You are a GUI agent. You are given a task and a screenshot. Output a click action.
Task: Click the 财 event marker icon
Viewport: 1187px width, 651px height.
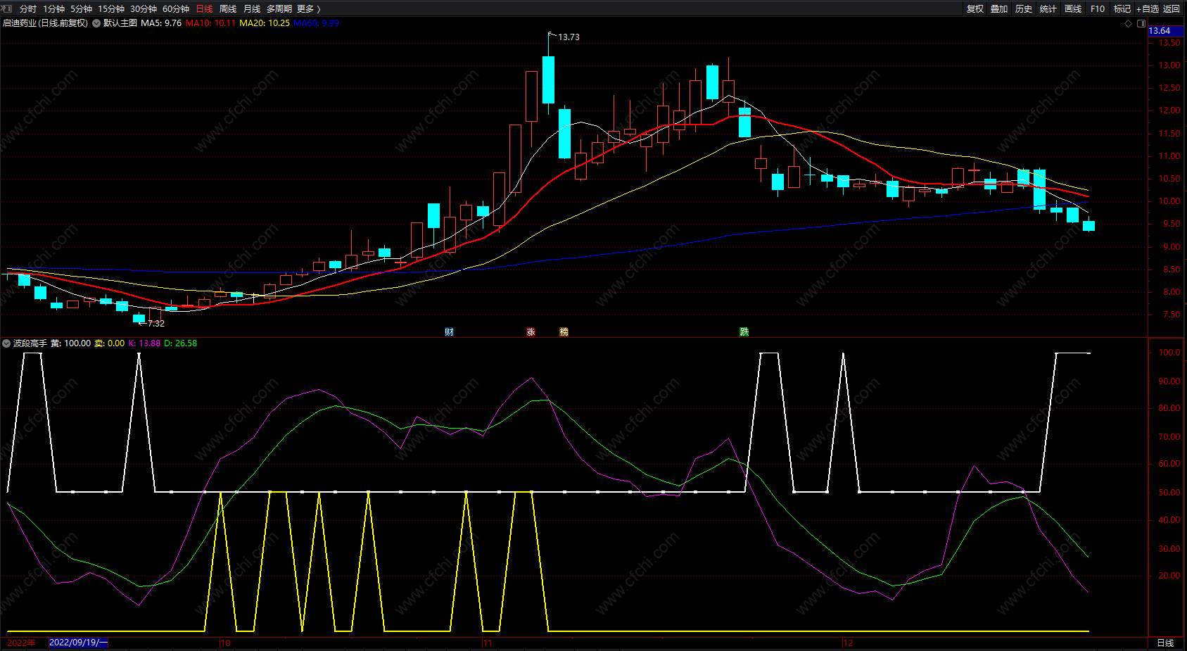pos(449,332)
